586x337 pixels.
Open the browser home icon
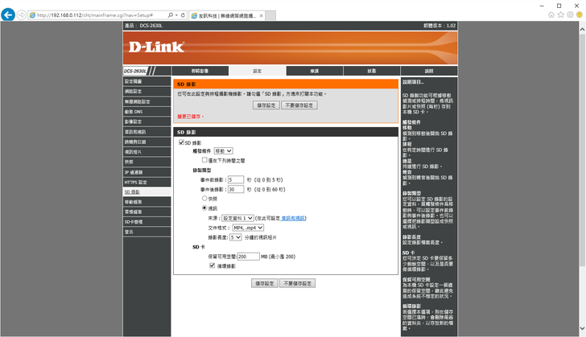click(x=551, y=14)
